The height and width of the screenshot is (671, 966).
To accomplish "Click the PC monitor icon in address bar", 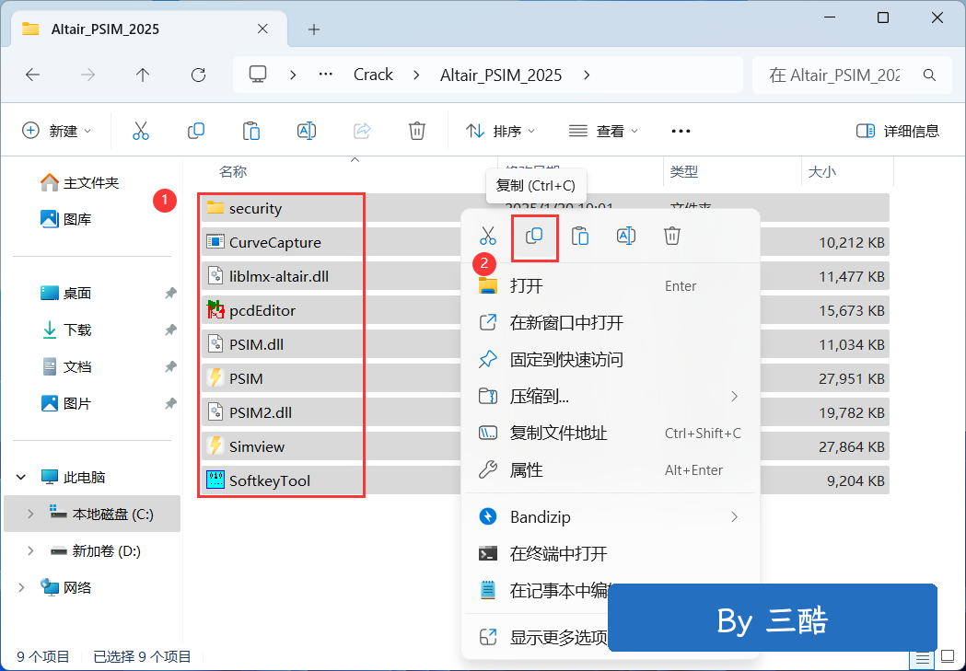I will 258,75.
